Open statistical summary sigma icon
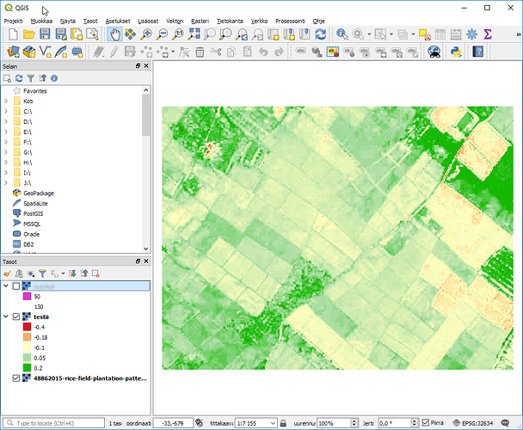Screen dimensions: 523x430 pos(488,34)
